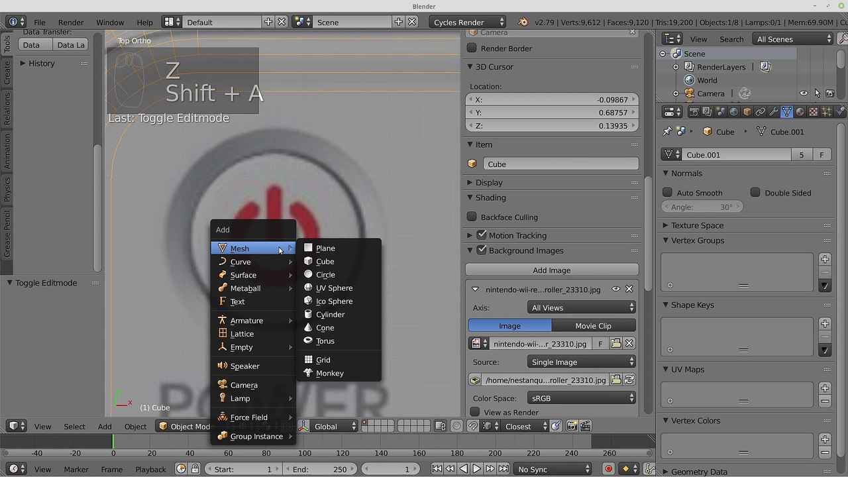Remove nintendo-wii background image with X

(x=629, y=289)
